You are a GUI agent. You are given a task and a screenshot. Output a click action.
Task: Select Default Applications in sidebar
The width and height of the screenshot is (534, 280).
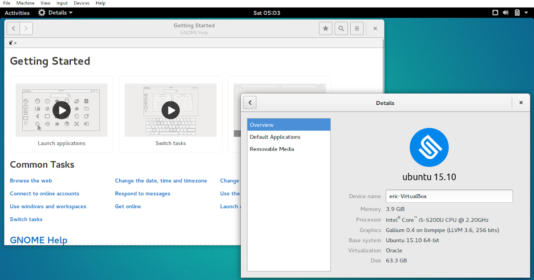(289, 137)
